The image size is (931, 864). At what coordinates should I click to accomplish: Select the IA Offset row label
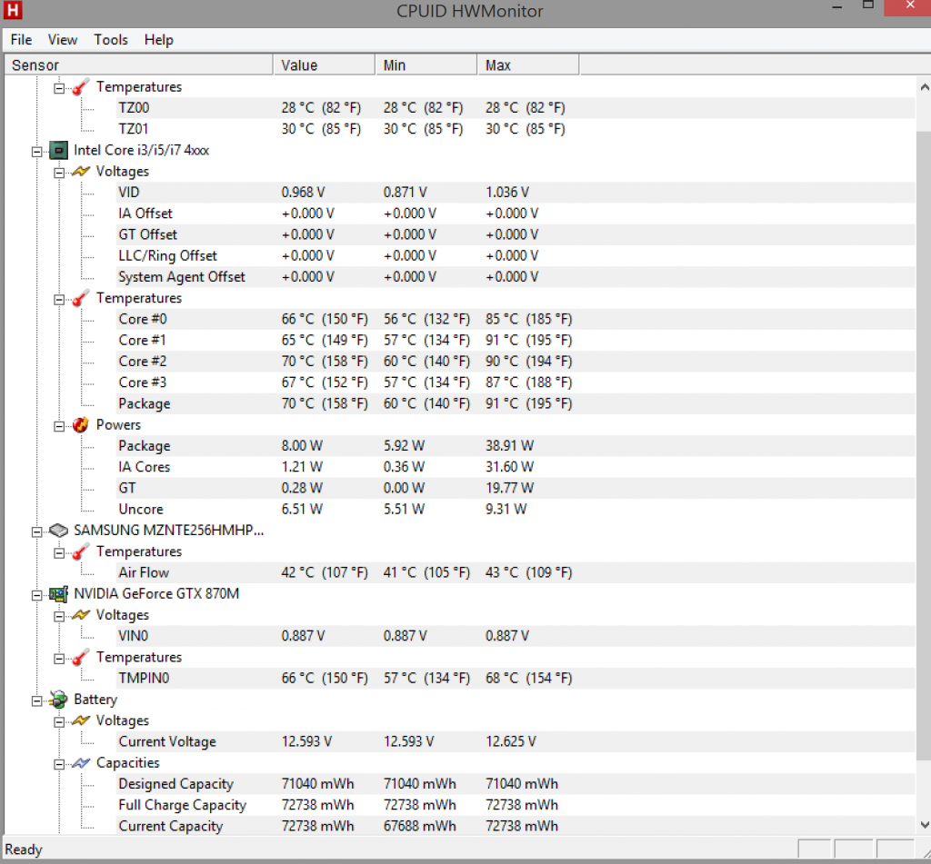coord(145,214)
